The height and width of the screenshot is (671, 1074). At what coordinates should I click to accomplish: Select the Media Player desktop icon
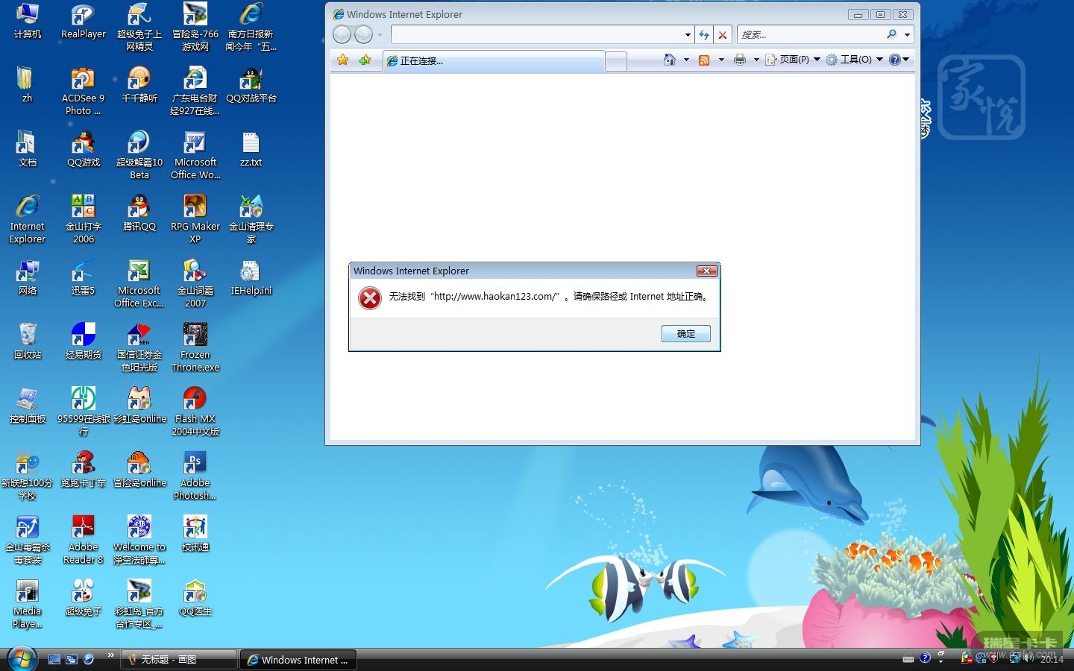click(x=28, y=604)
